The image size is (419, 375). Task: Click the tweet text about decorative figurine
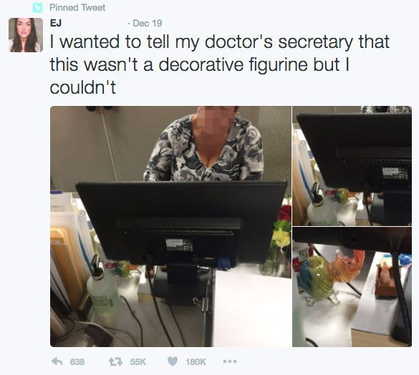219,64
